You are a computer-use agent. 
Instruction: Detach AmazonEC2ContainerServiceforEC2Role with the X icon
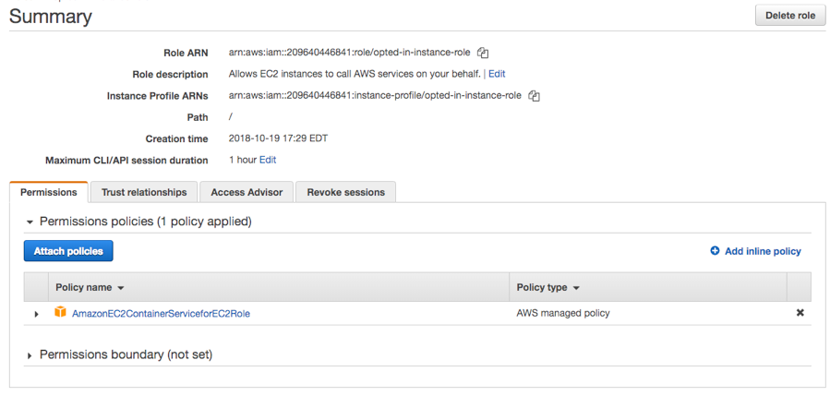tap(800, 313)
